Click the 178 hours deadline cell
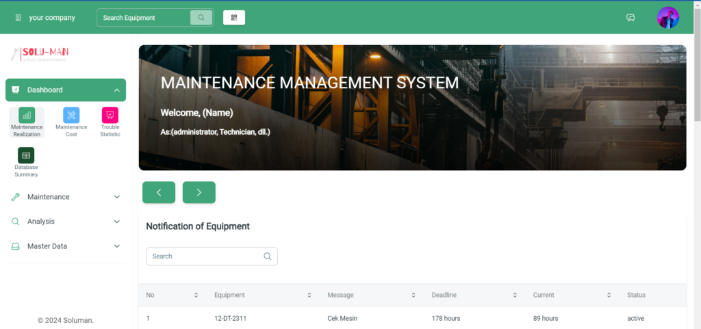Viewport: 701px width, 329px height. [446, 318]
